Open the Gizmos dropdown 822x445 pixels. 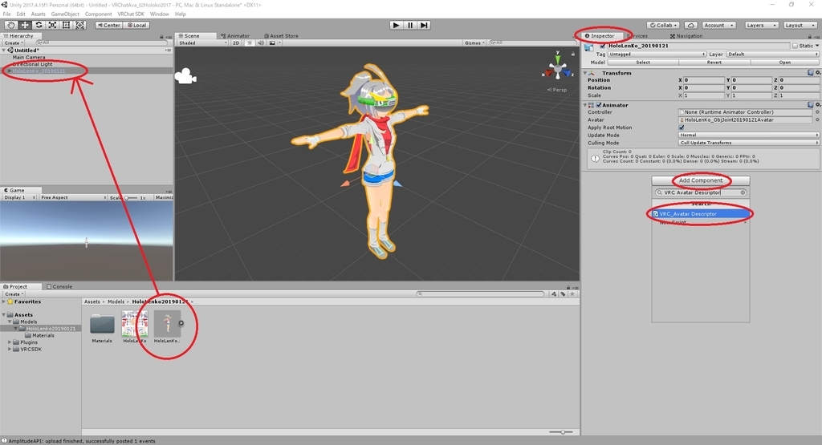point(474,43)
